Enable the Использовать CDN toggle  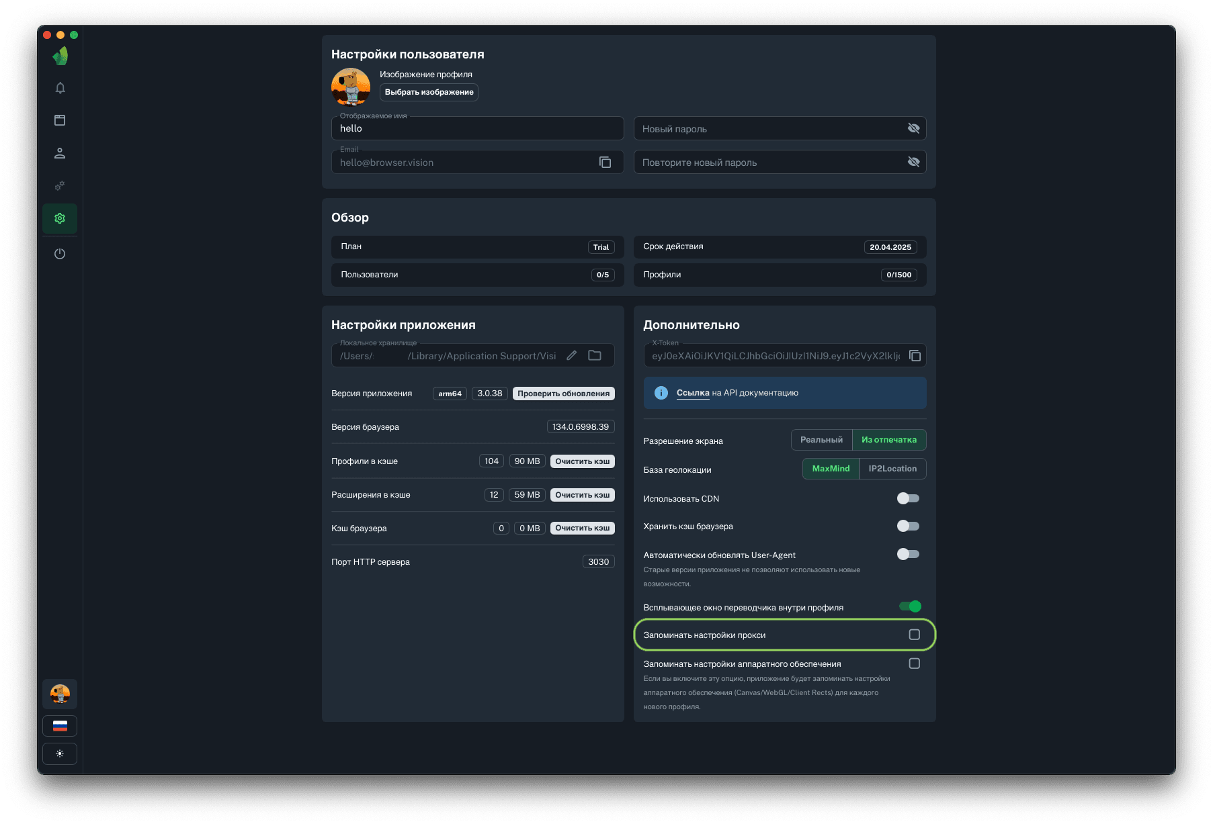908,498
